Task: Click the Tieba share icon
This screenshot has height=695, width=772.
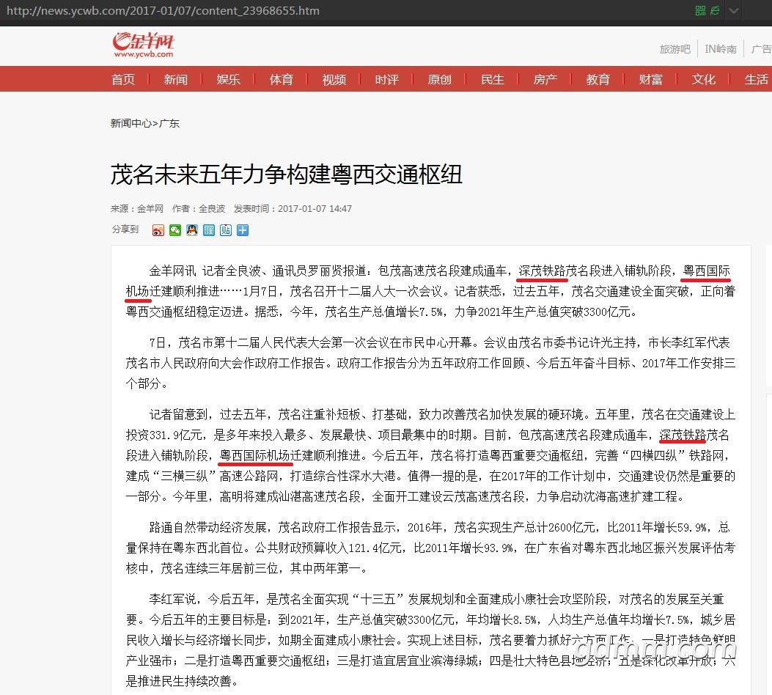Action: coord(226,230)
